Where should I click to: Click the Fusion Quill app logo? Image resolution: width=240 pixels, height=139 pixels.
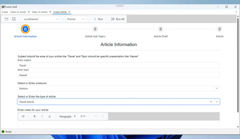[x=3, y=7]
